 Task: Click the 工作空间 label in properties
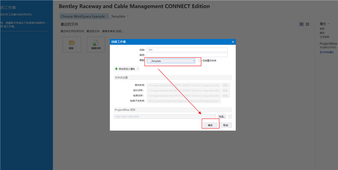tap(324, 37)
